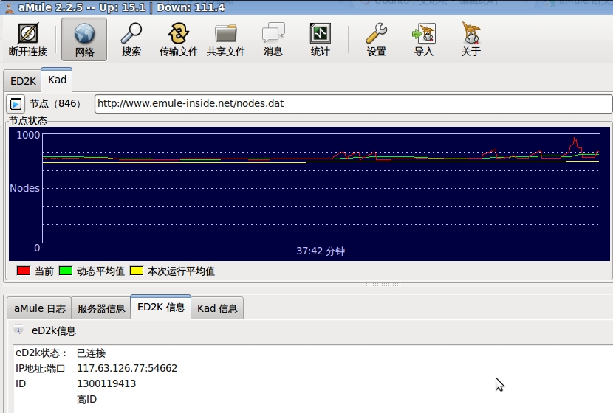The image size is (613, 413).
Task: Open the 关于 about mule icon
Action: pos(471,39)
